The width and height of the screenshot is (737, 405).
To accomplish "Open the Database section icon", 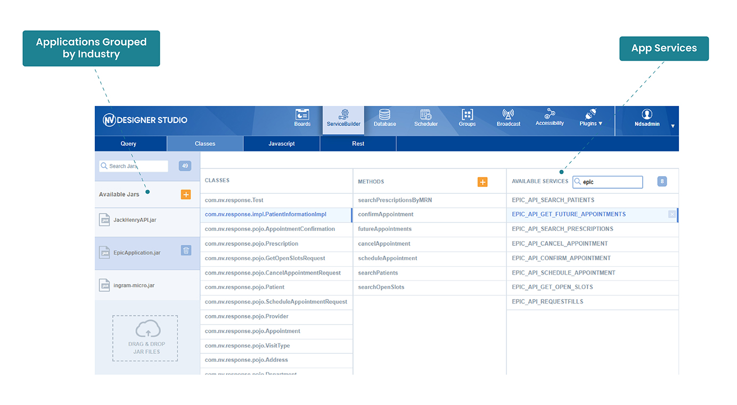I will [x=384, y=114].
